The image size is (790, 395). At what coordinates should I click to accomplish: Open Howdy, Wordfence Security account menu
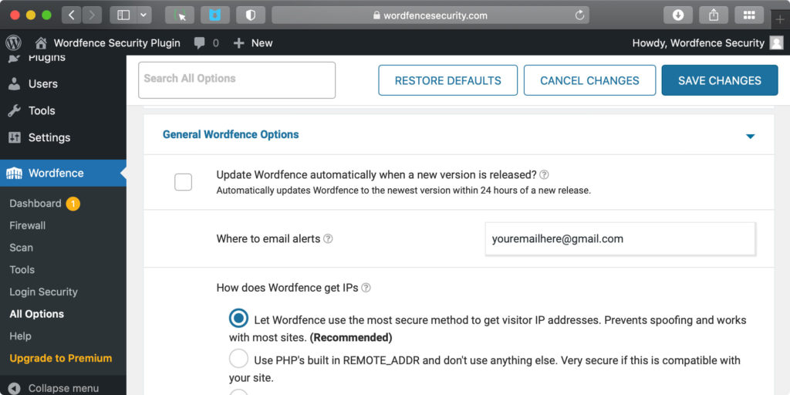click(x=698, y=43)
